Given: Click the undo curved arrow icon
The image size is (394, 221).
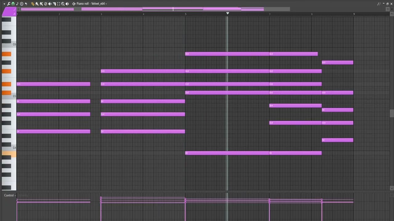Looking at the screenshot, I should tap(26, 4).
